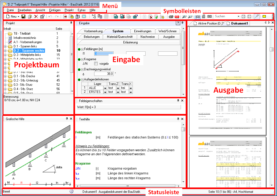
Task: Collapse the Feldlängen [m] section
Action: point(82,49)
